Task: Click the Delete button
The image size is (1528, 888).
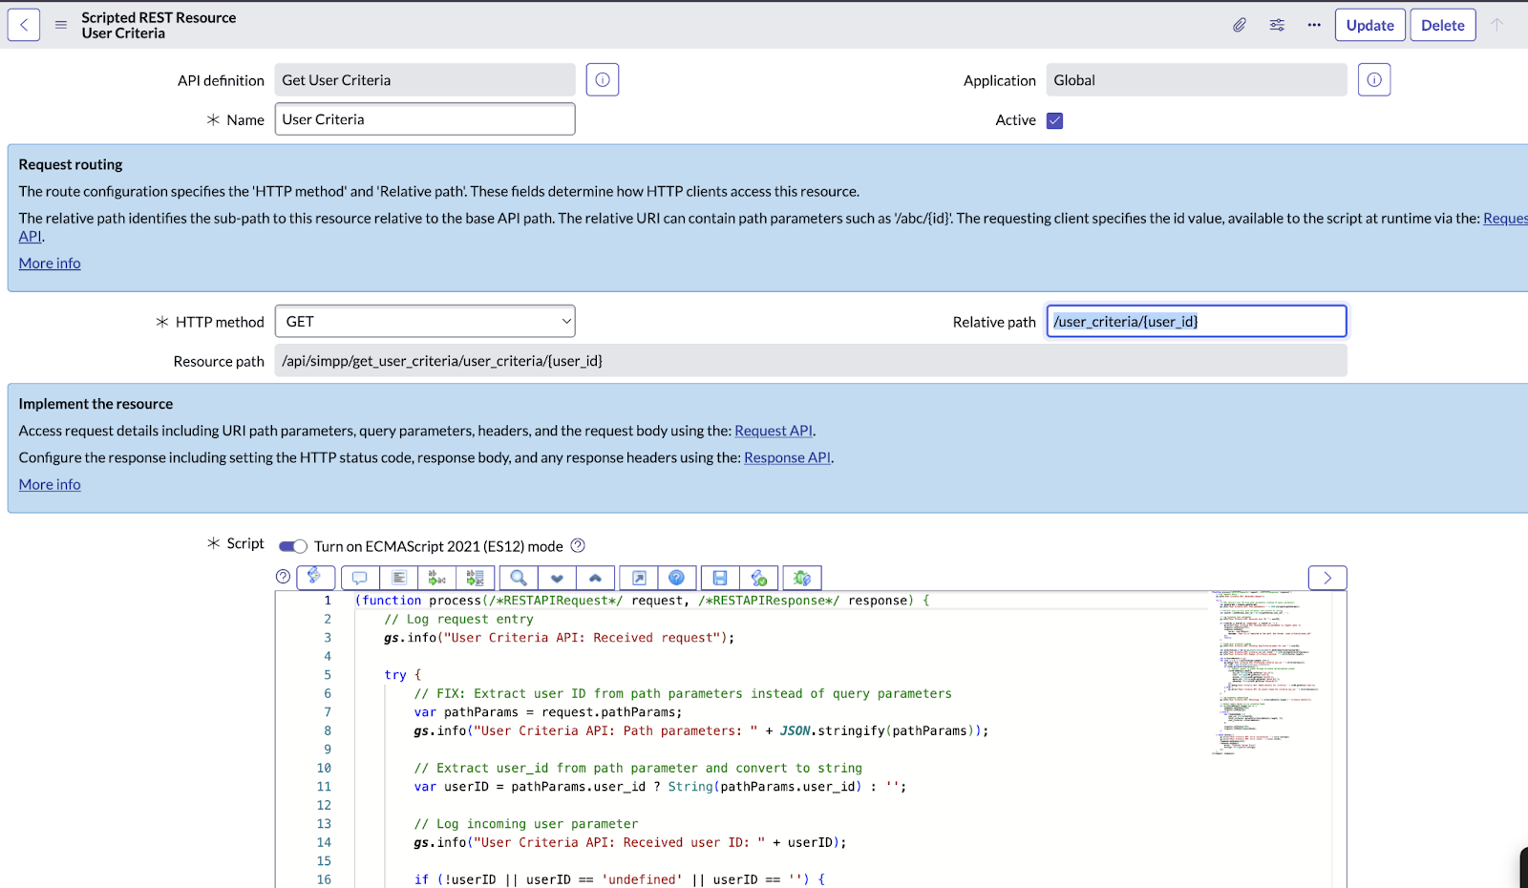Action: pyautogui.click(x=1442, y=25)
